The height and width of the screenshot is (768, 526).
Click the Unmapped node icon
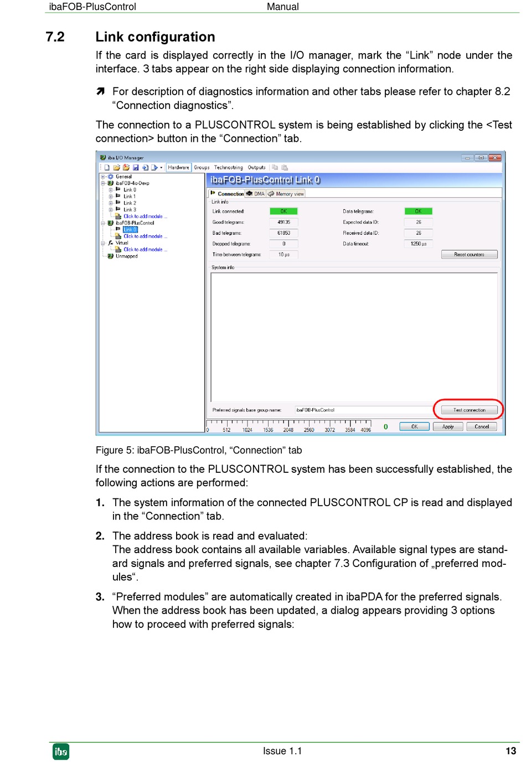110,256
